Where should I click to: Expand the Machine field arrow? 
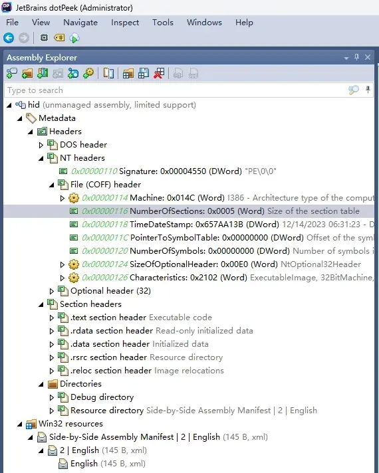click(x=63, y=198)
